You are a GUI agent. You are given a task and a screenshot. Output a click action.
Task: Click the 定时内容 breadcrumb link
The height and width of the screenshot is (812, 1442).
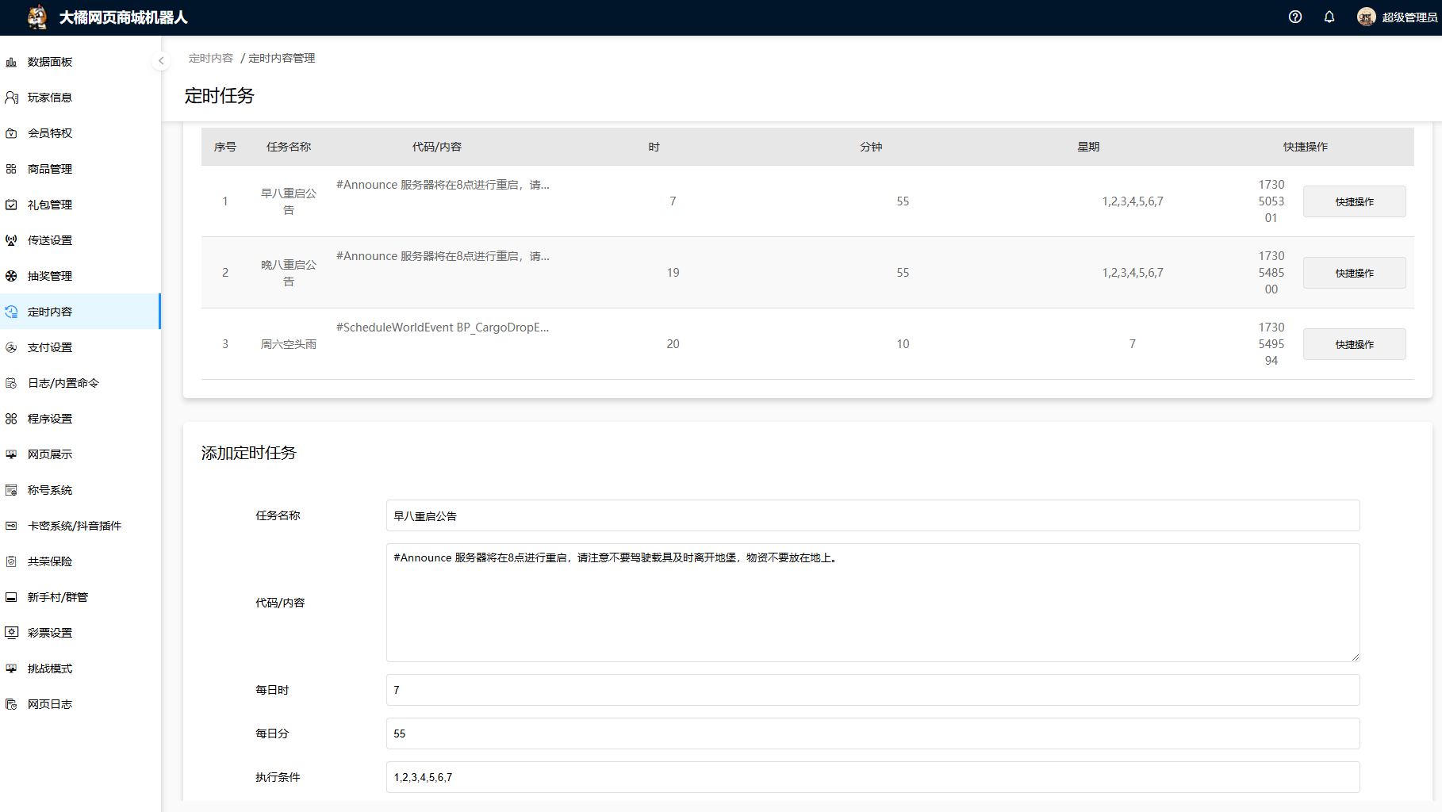coord(211,58)
